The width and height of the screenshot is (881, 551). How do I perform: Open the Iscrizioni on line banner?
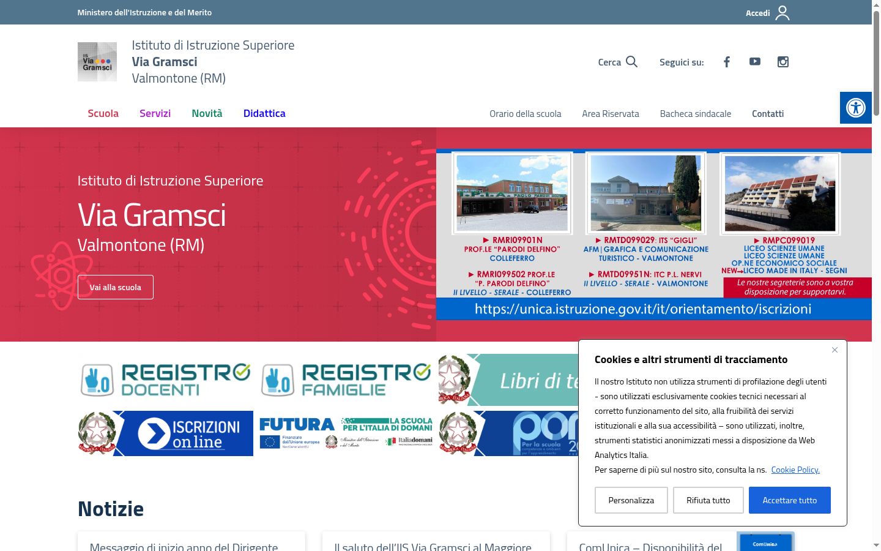tap(165, 433)
